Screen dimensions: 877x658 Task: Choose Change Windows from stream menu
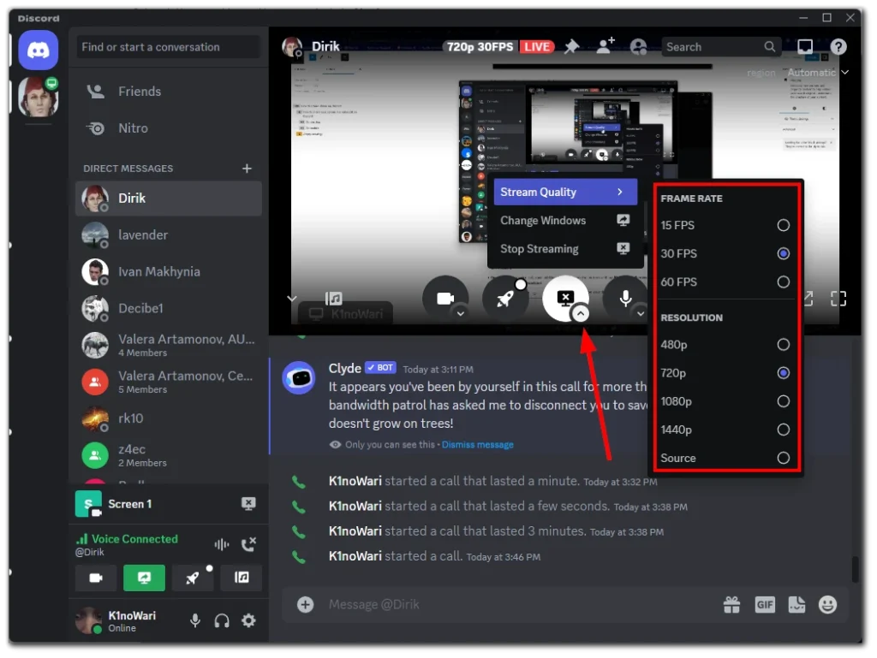coord(565,221)
